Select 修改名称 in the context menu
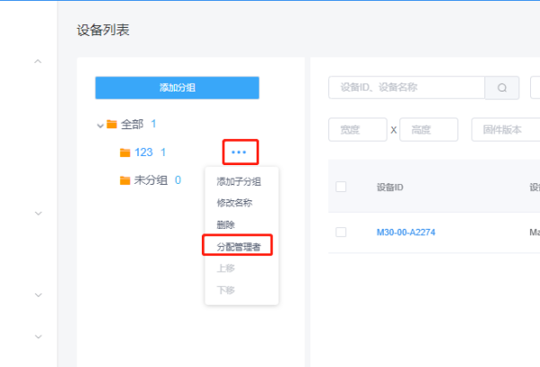The image size is (540, 367). click(x=234, y=203)
